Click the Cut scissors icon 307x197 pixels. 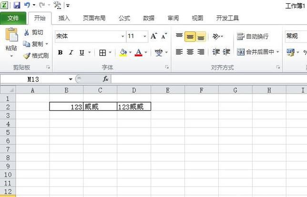click(x=26, y=32)
